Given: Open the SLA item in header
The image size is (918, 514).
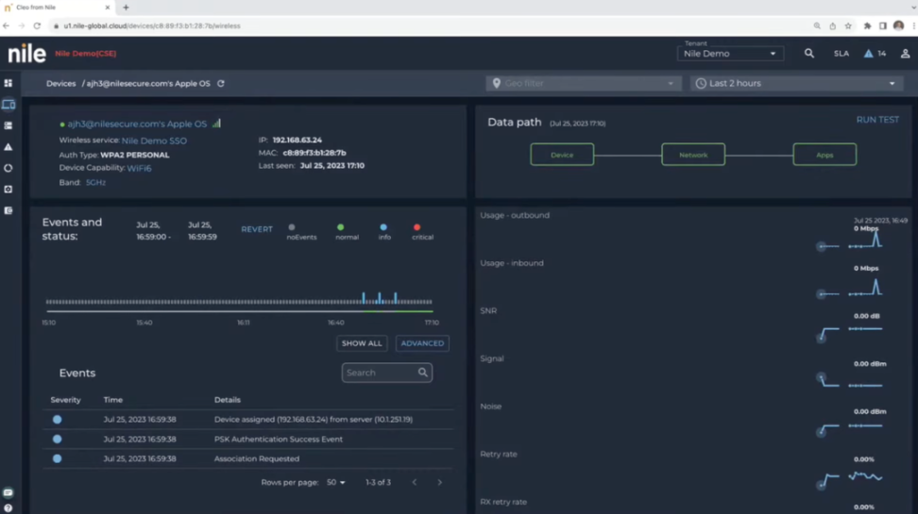Looking at the screenshot, I should (841, 54).
